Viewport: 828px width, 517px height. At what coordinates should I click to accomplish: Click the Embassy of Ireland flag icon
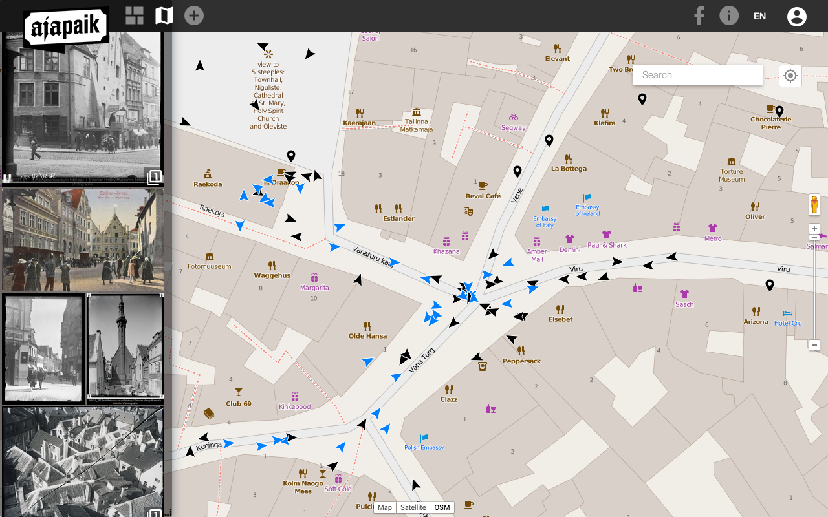coord(587,198)
